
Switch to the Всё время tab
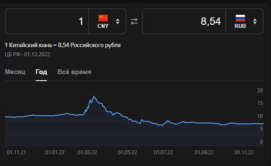coord(74,72)
